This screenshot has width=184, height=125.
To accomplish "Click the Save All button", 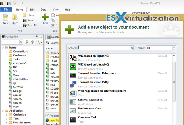I will point(30,25).
